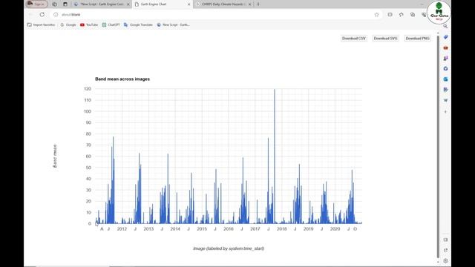Click Import favorites bookmark
475x267 pixels.
[42, 24]
